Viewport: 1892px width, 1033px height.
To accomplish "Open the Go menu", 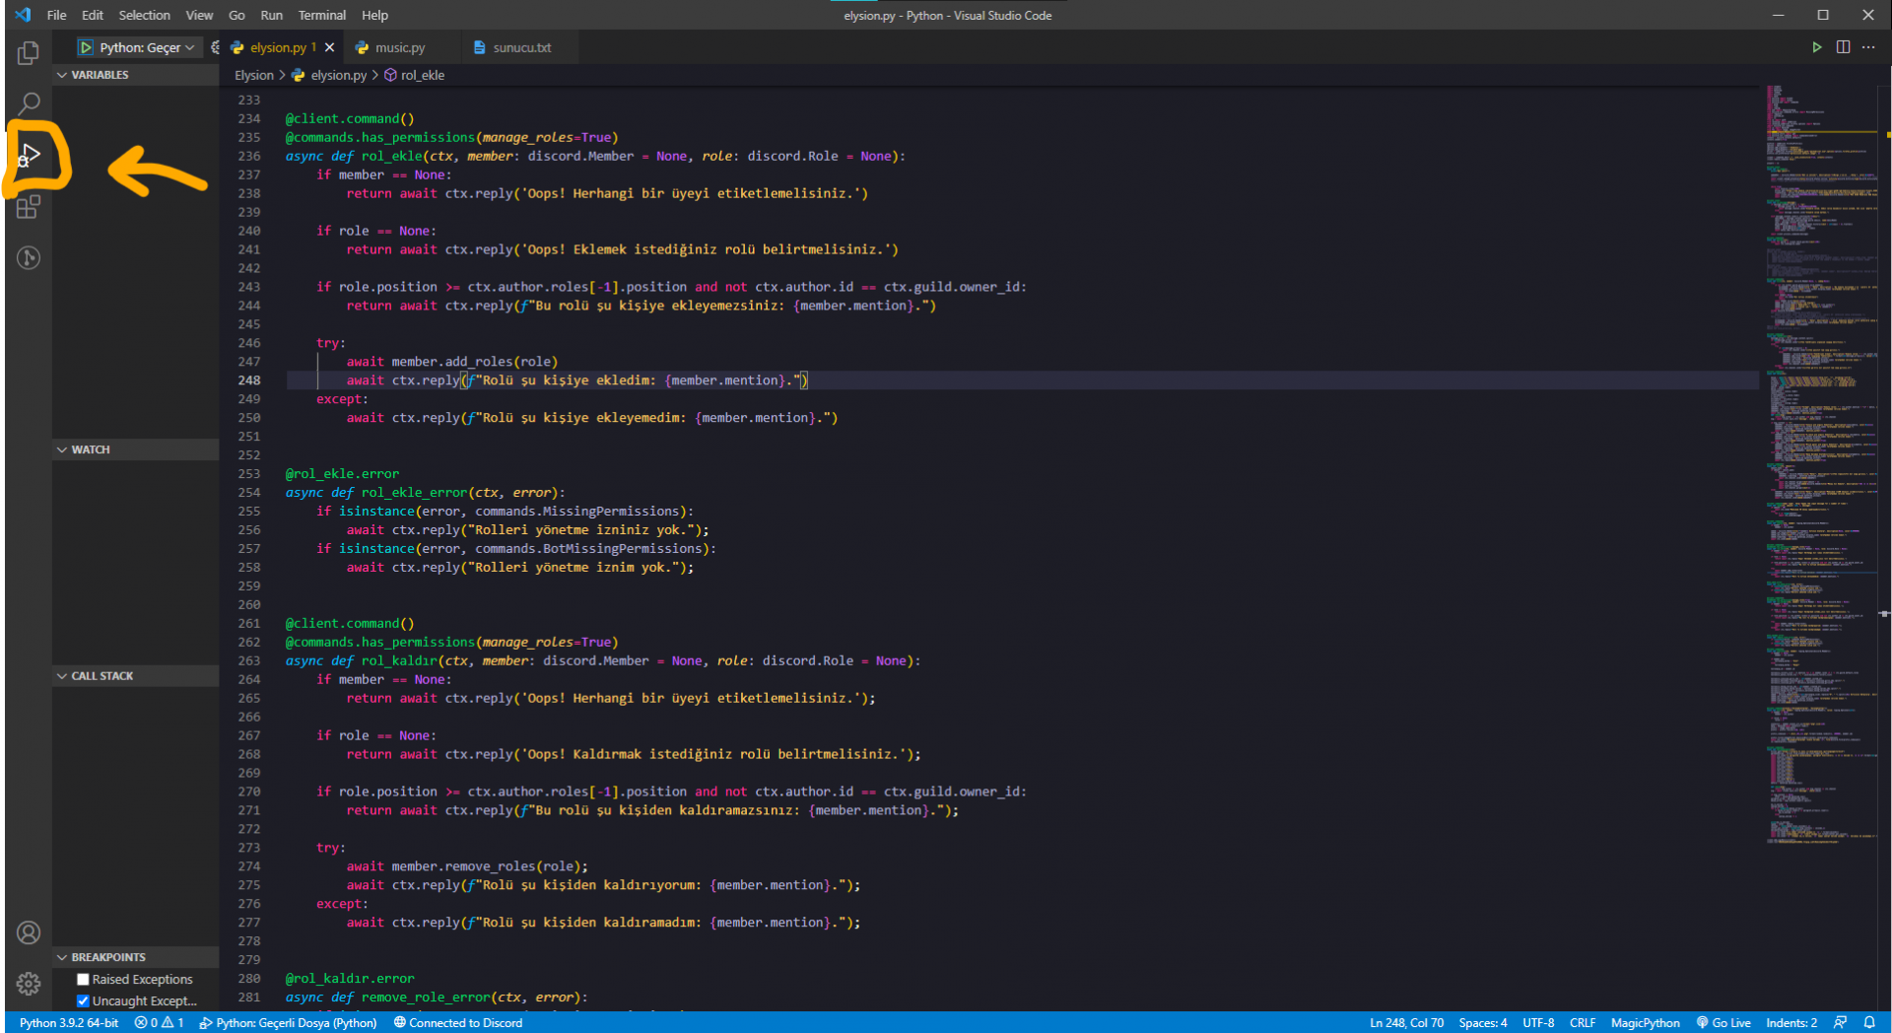I will click(236, 15).
